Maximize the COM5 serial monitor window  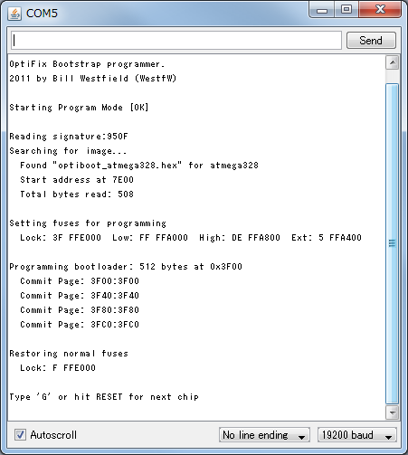click(346, 10)
